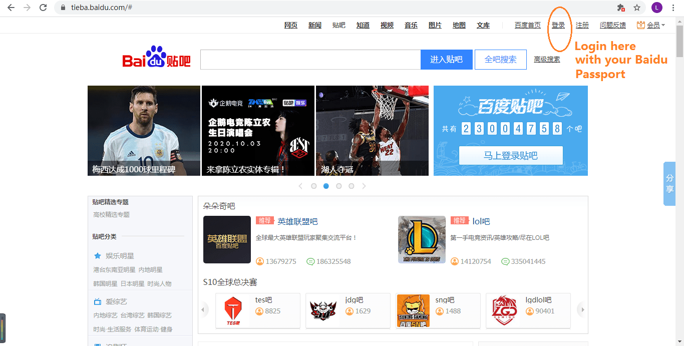Open 新闻 navigation item
This screenshot has height=346, width=684.
point(315,25)
